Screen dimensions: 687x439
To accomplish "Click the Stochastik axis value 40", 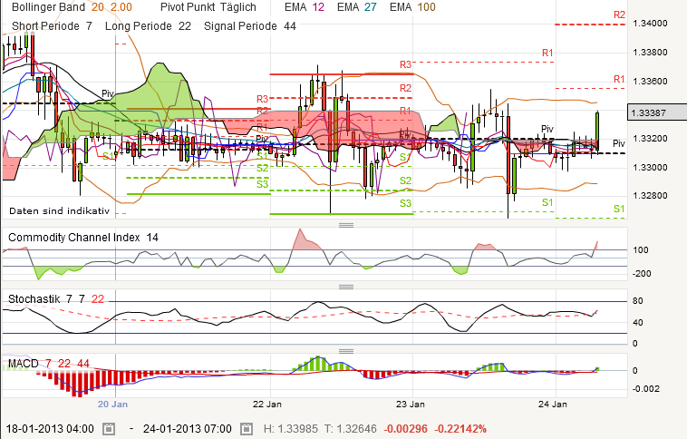I will 638,322.
